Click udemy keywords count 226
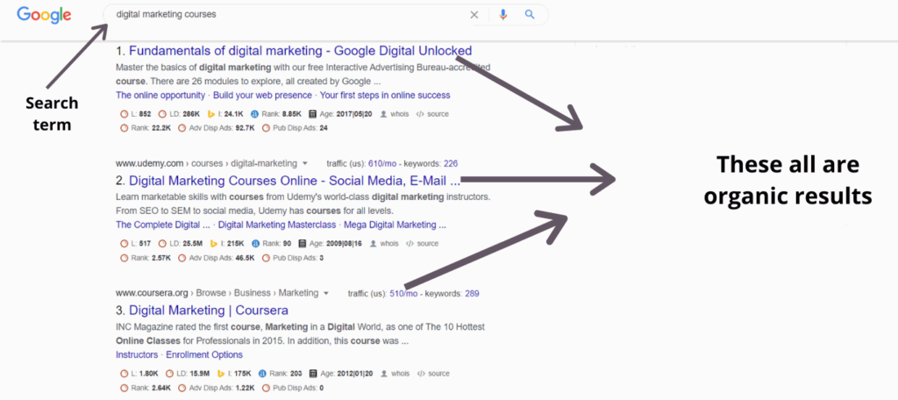 click(x=451, y=163)
